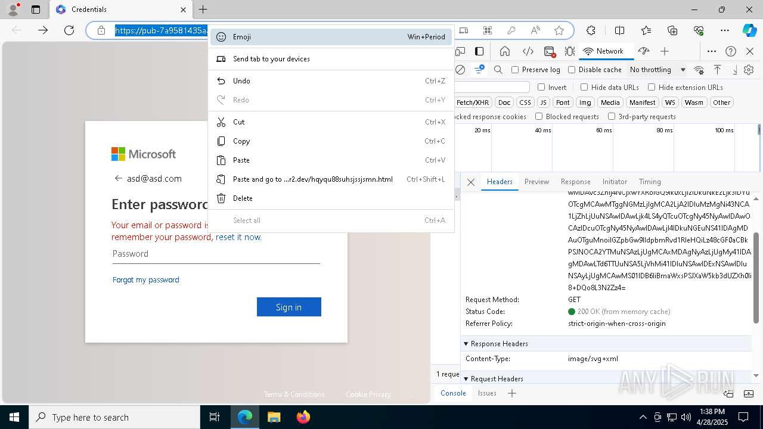The height and width of the screenshot is (429, 763).
Task: Click the Sign in button
Action: (x=289, y=307)
